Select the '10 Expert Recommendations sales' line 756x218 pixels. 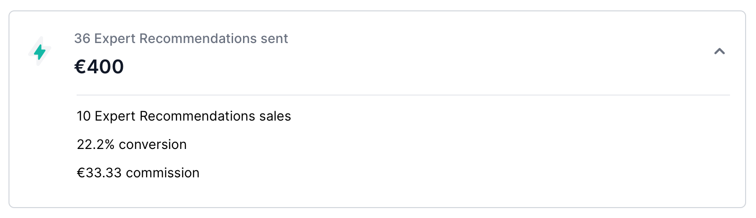(x=184, y=116)
